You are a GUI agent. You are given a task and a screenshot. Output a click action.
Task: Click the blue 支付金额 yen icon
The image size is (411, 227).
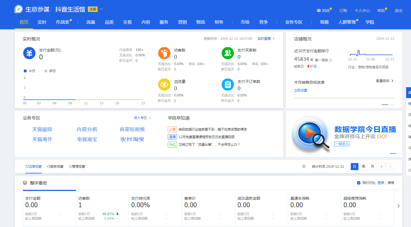pyautogui.click(x=29, y=53)
